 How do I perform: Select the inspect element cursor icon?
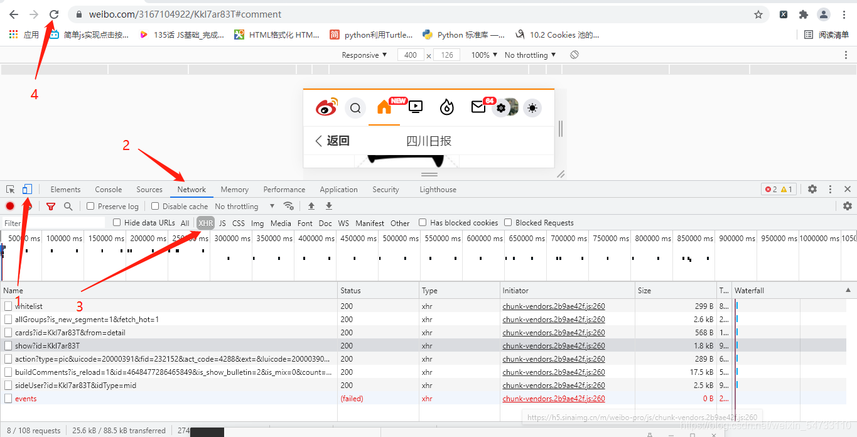pyautogui.click(x=11, y=189)
